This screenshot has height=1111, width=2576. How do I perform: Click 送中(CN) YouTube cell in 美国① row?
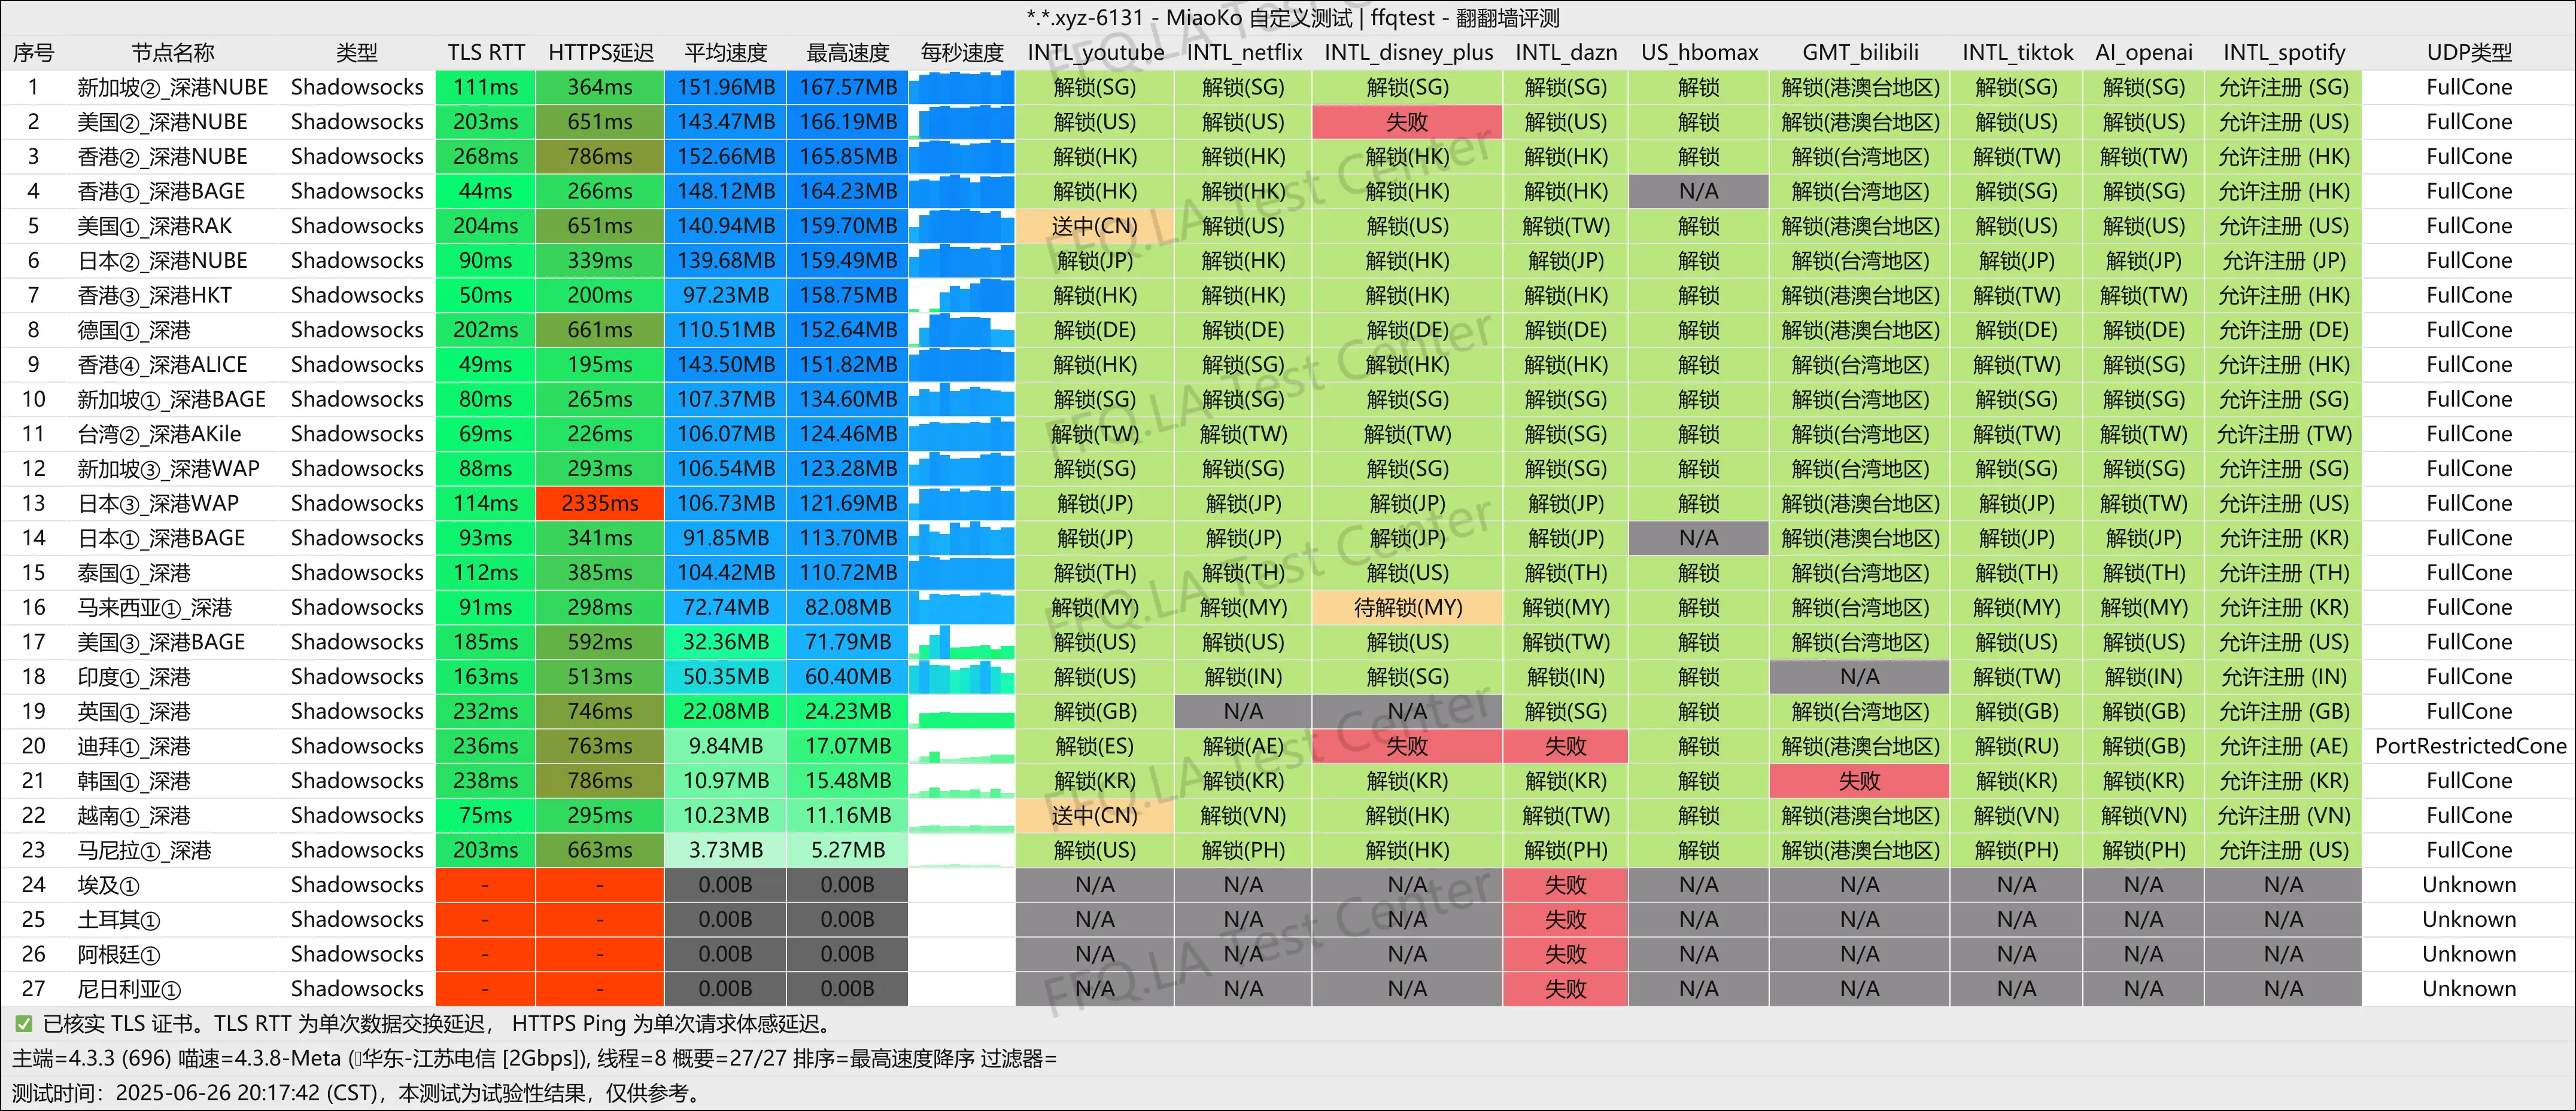[1095, 226]
